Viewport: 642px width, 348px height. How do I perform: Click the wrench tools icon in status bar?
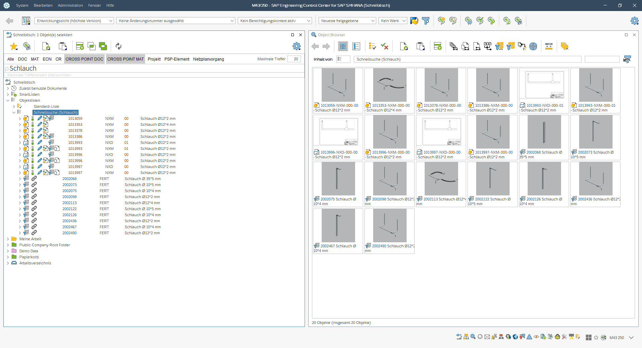pyautogui.click(x=564, y=337)
